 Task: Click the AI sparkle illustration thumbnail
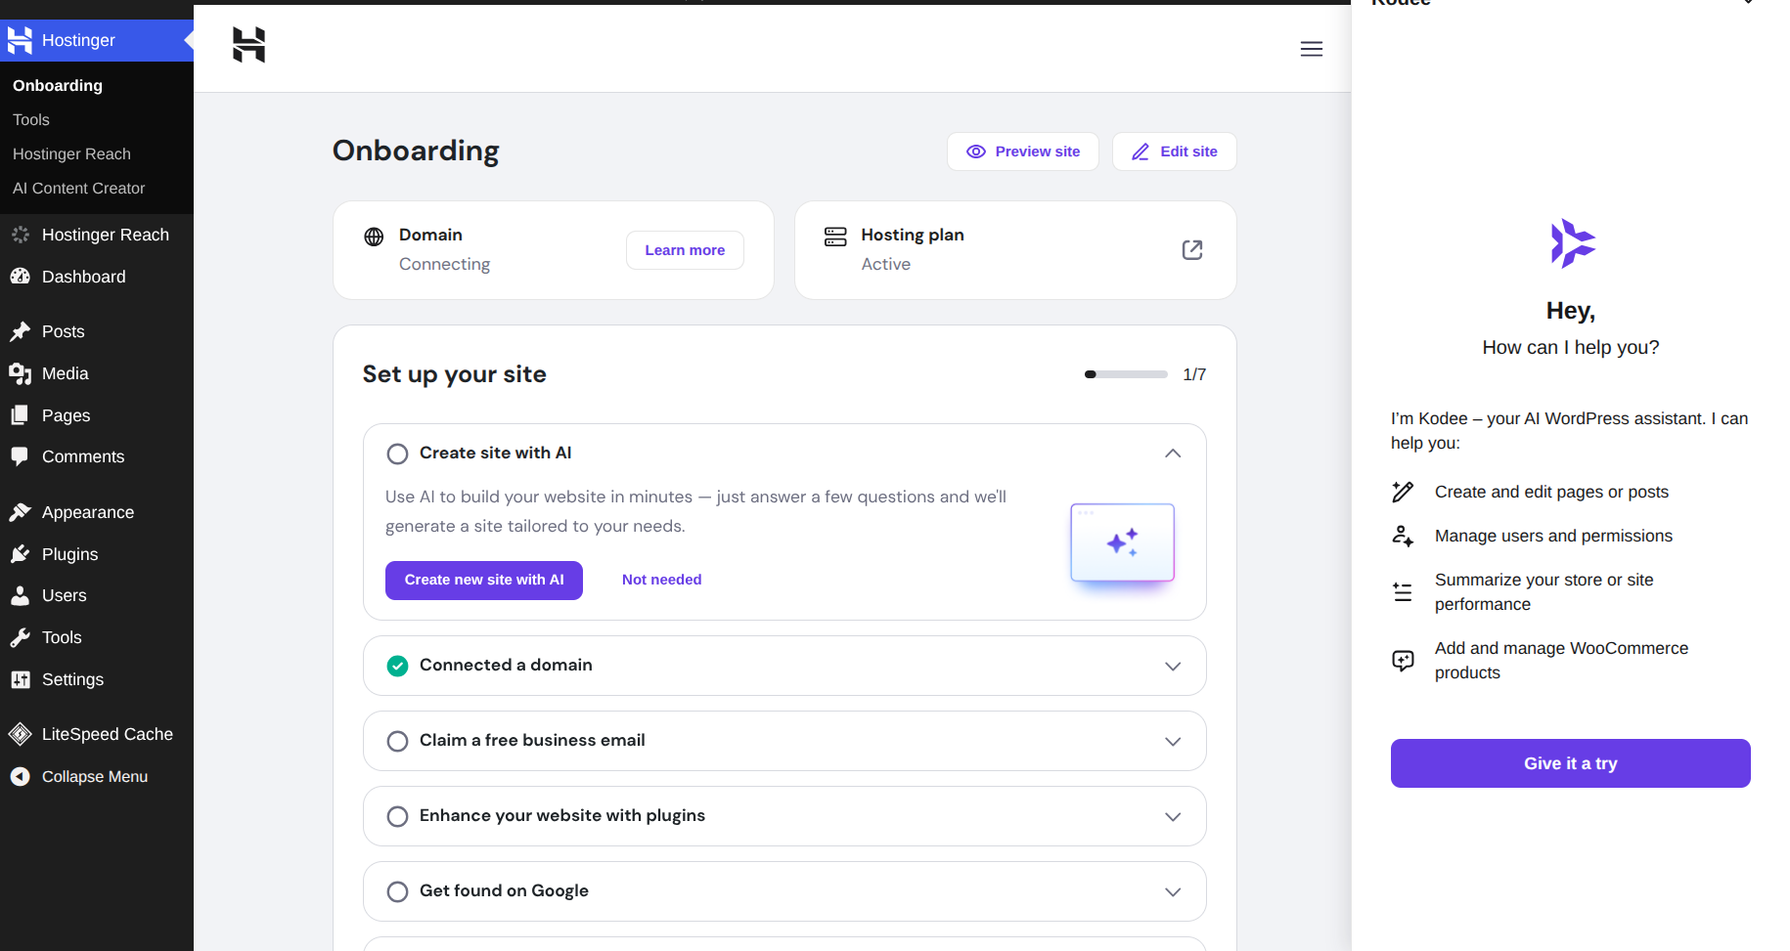click(1122, 542)
